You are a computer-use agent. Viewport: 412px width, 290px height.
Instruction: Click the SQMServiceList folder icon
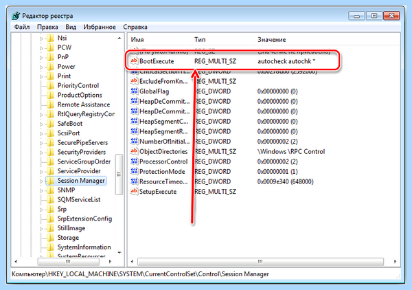click(50, 199)
